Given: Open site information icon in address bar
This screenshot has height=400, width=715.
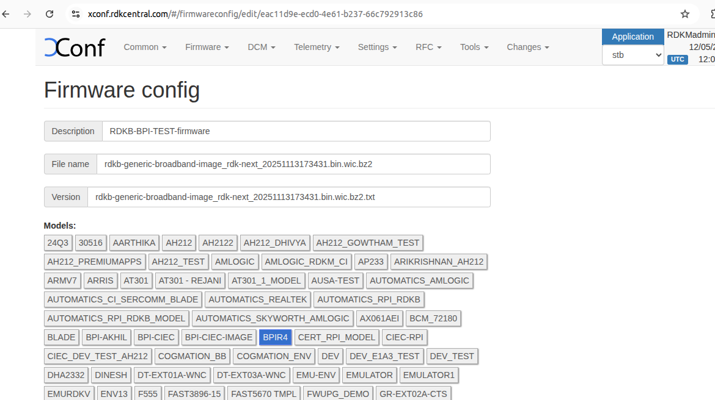Looking at the screenshot, I should click(x=75, y=14).
